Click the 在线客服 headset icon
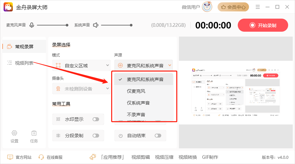Image resolution: width=295 pixels, height=164 pixels. pos(41,157)
